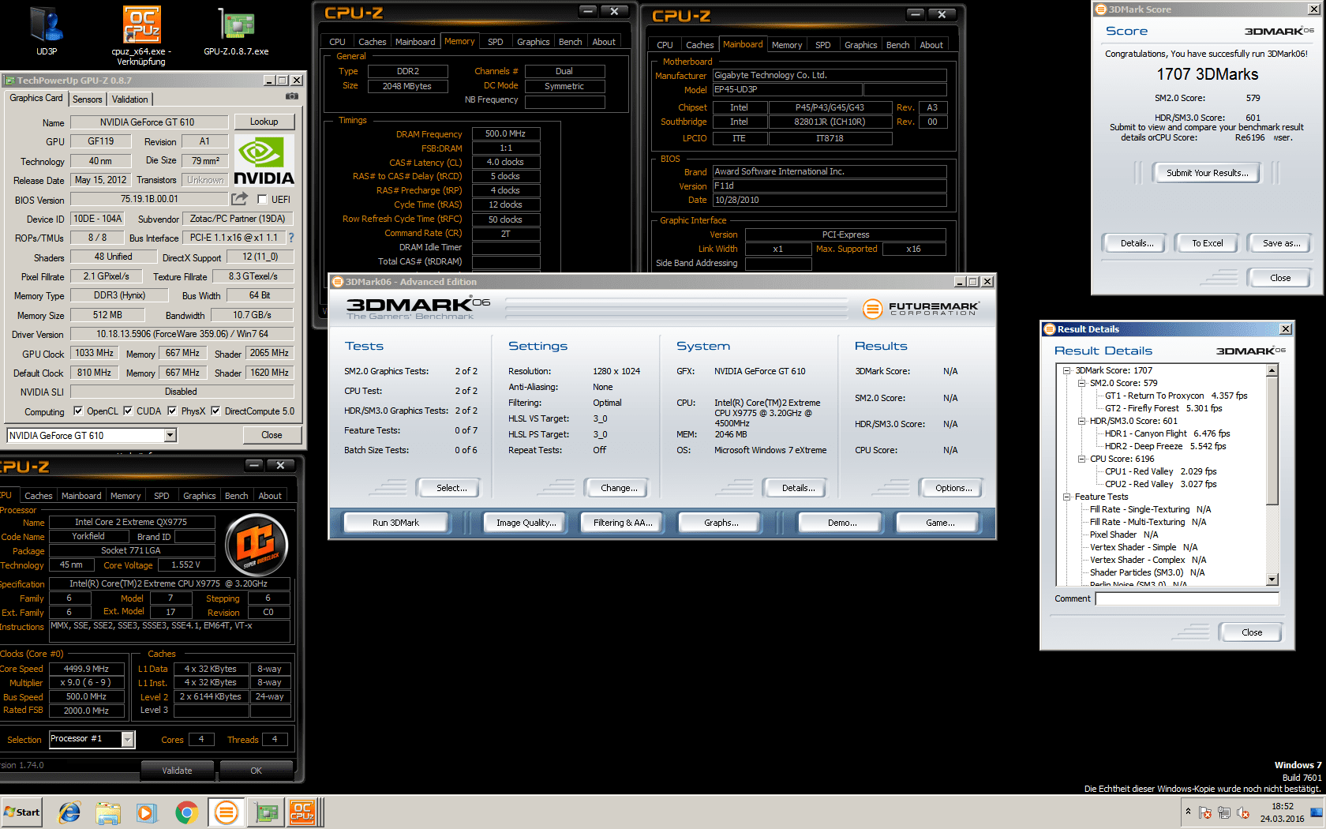
Task: Open Bench tab in CPU-Z Mainboard window
Action: click(x=897, y=45)
